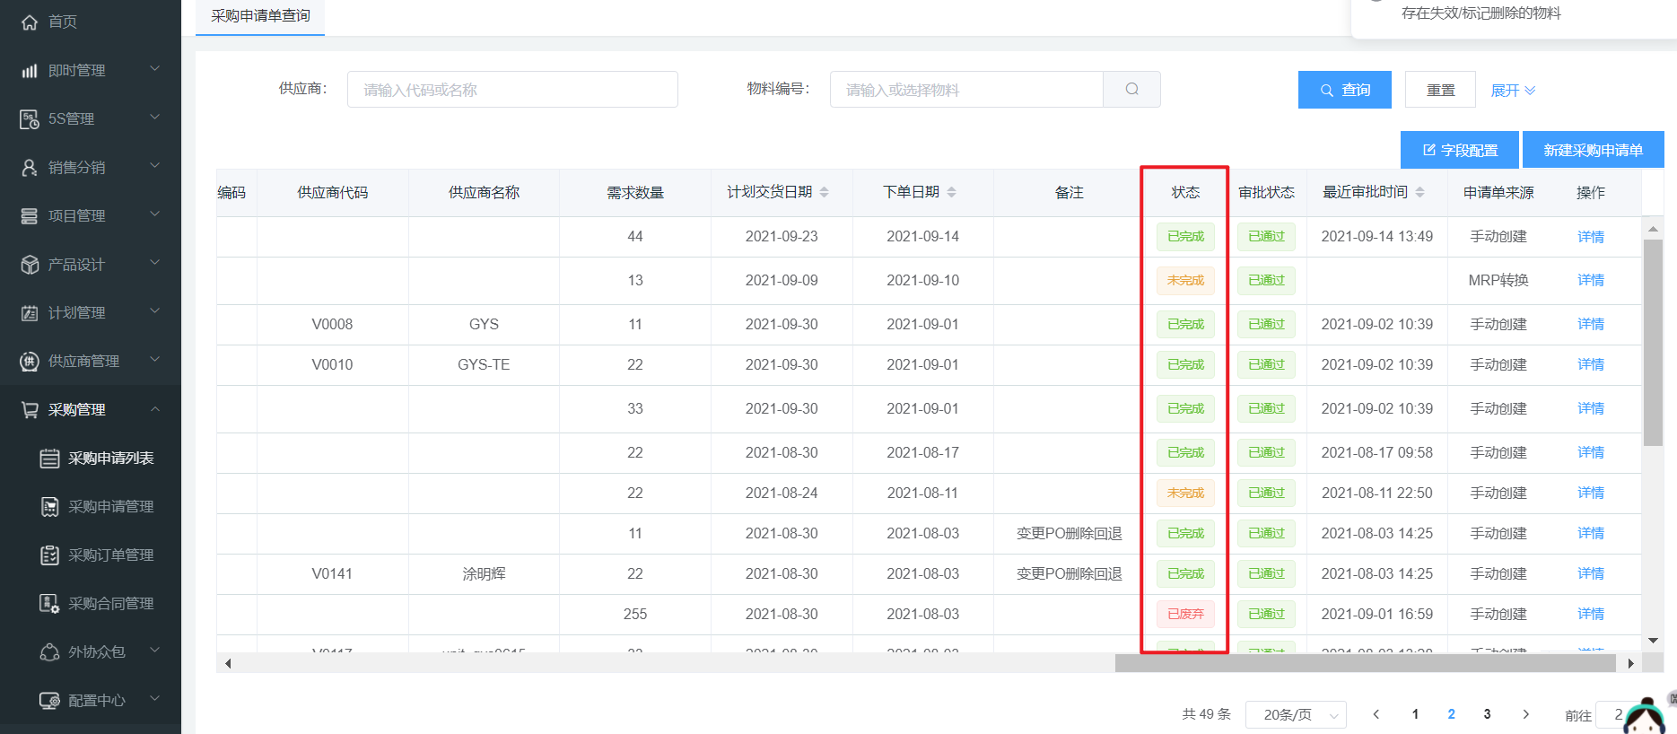Click the 销售分销 person icon
The height and width of the screenshot is (734, 1677).
(30, 168)
